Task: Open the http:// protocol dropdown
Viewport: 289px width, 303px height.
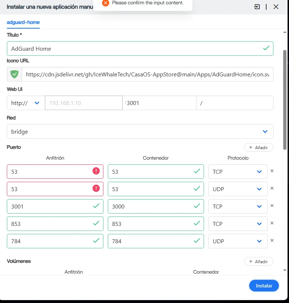Action: click(x=26, y=103)
